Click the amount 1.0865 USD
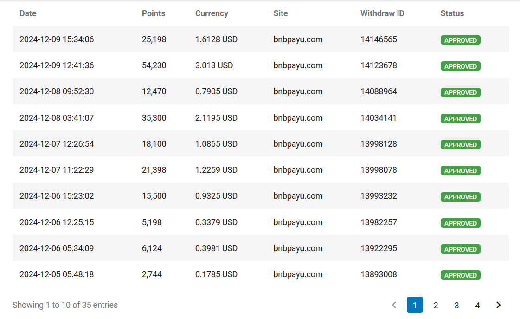 click(x=216, y=144)
